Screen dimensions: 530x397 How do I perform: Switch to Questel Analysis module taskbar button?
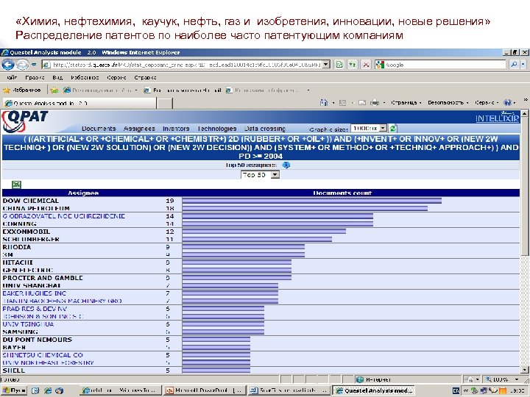coord(373,390)
